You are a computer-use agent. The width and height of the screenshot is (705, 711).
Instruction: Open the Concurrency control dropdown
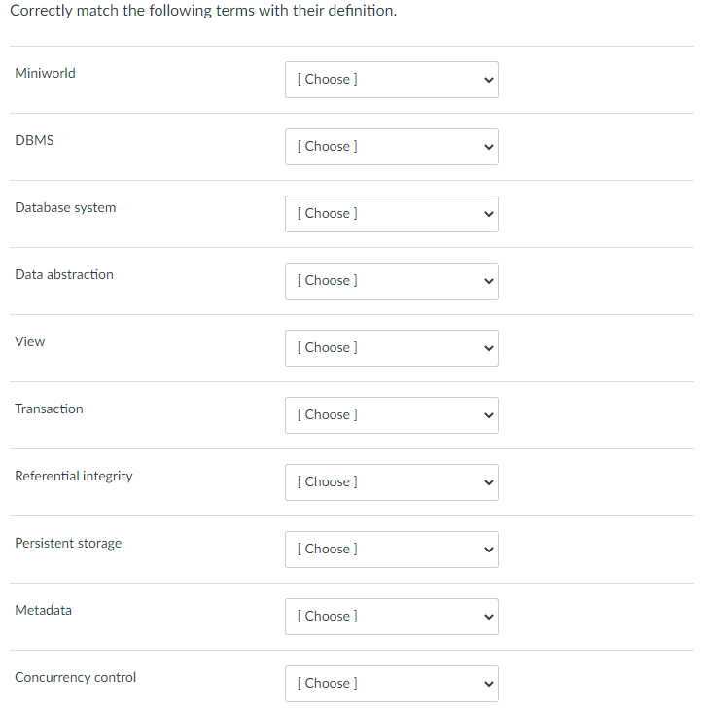tap(391, 684)
